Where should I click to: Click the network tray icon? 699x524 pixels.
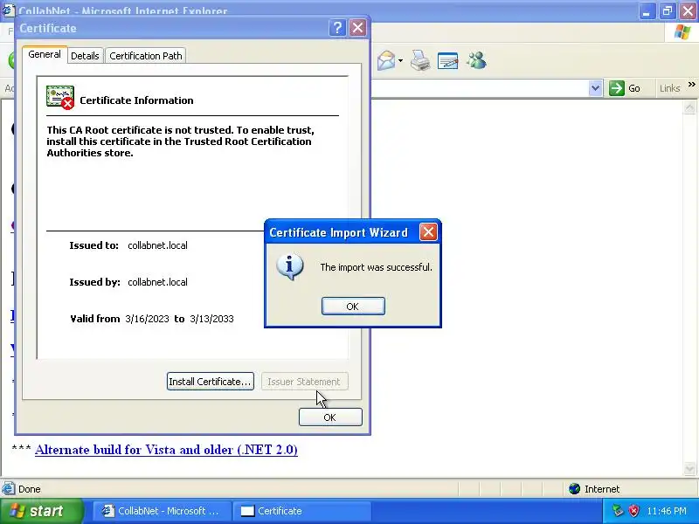click(x=618, y=511)
